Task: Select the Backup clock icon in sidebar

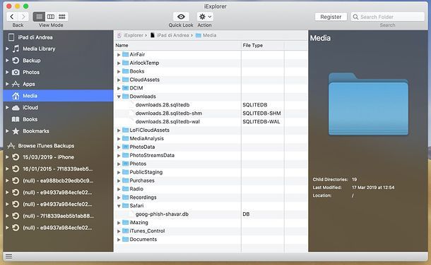Action: 16,61
